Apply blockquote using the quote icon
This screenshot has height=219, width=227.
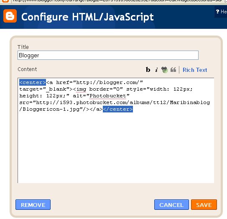tap(173, 70)
